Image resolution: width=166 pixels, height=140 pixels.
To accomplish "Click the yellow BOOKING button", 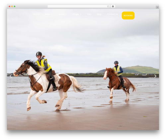I will point(128,16).
